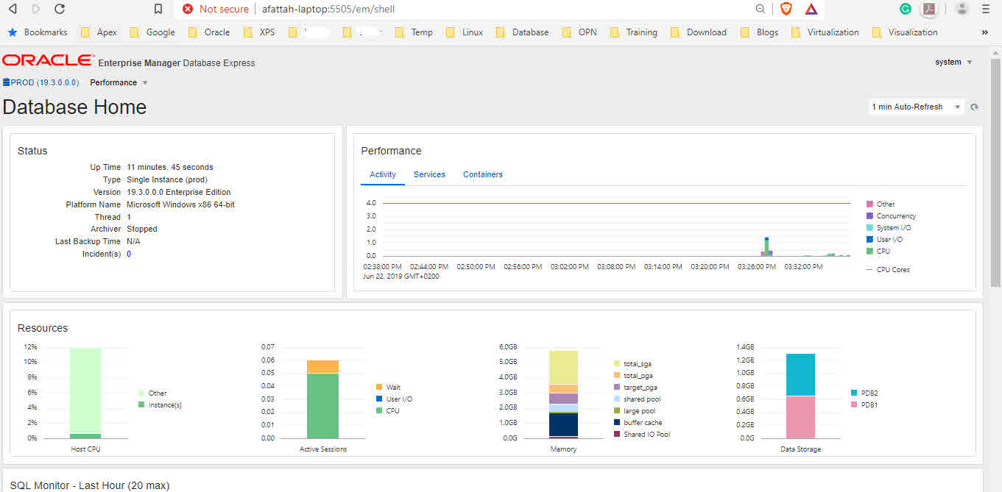Click the Brave shield icon
The image size is (1002, 492).
tap(786, 9)
